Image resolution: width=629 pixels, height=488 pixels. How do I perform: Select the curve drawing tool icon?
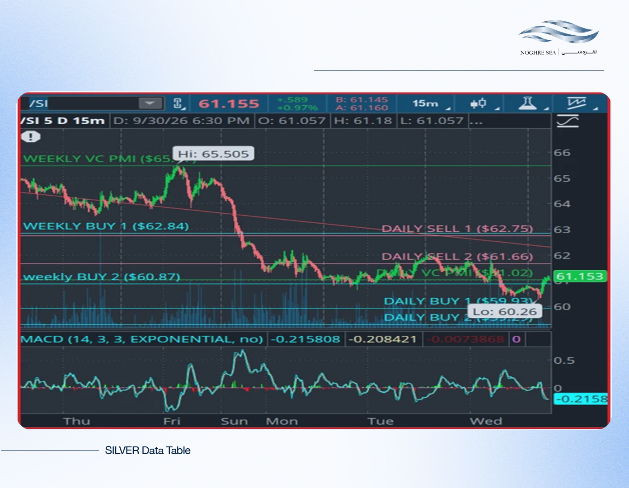click(x=568, y=121)
